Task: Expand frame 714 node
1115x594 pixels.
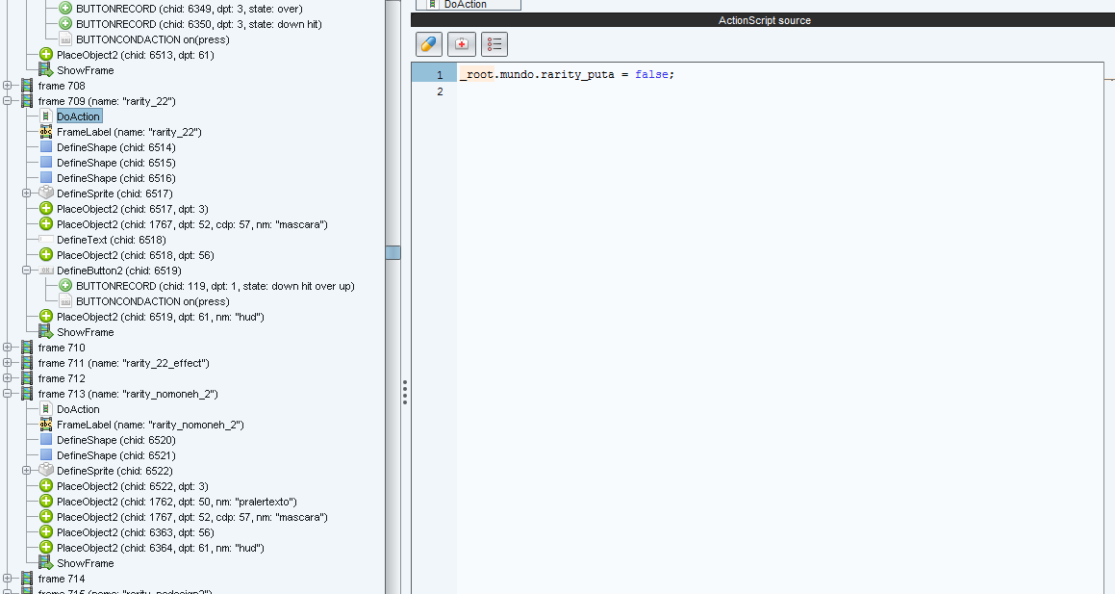Action: [x=7, y=579]
